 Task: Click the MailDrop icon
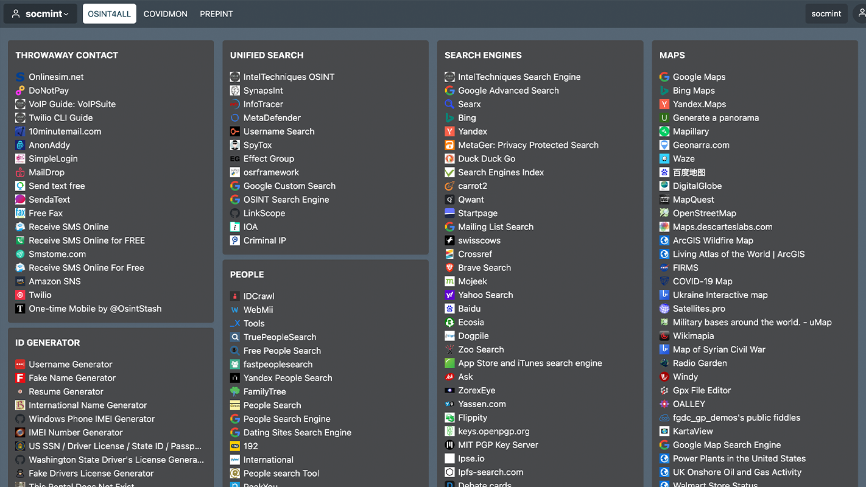pyautogui.click(x=20, y=172)
